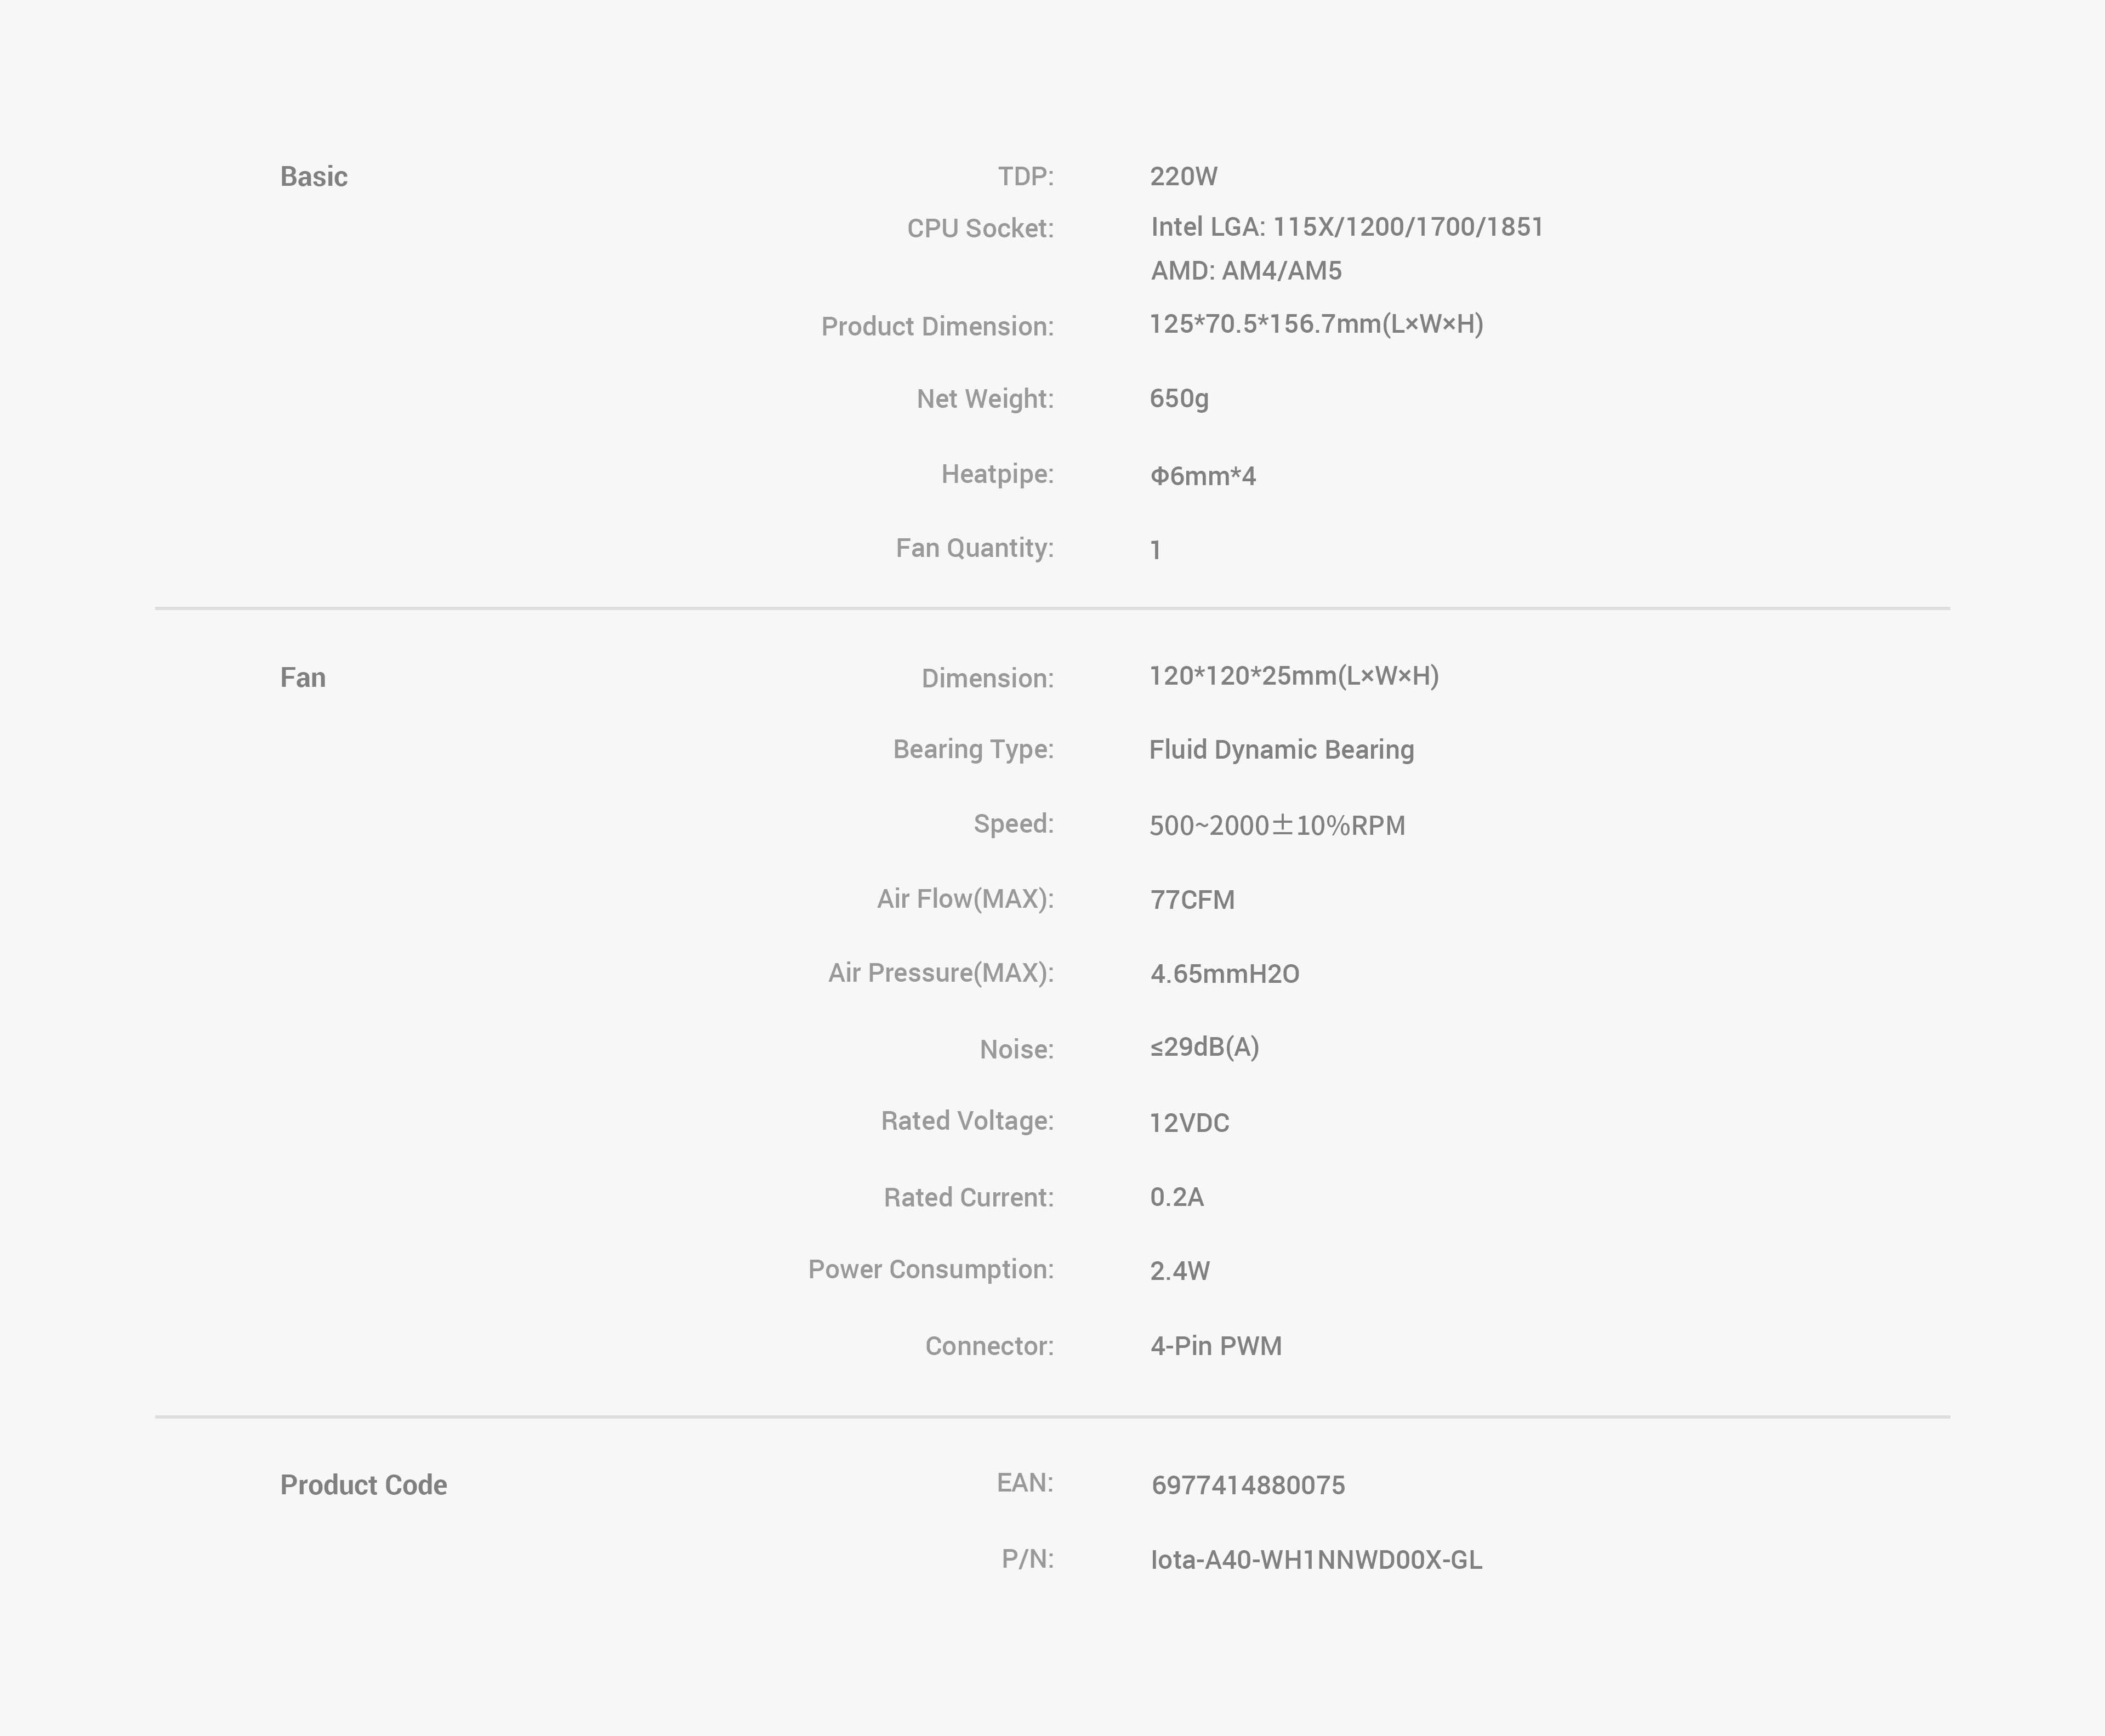The width and height of the screenshot is (2105, 1736).
Task: Click the Basic section heading
Action: pos(313,177)
